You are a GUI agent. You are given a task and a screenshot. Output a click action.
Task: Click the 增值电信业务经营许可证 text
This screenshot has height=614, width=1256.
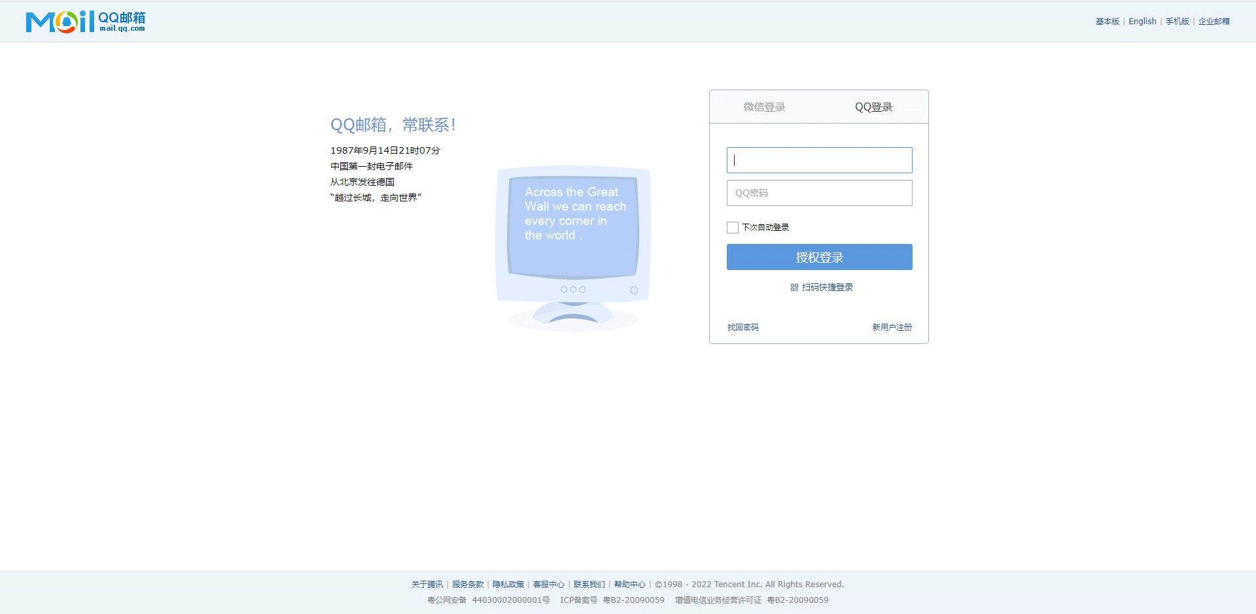718,600
